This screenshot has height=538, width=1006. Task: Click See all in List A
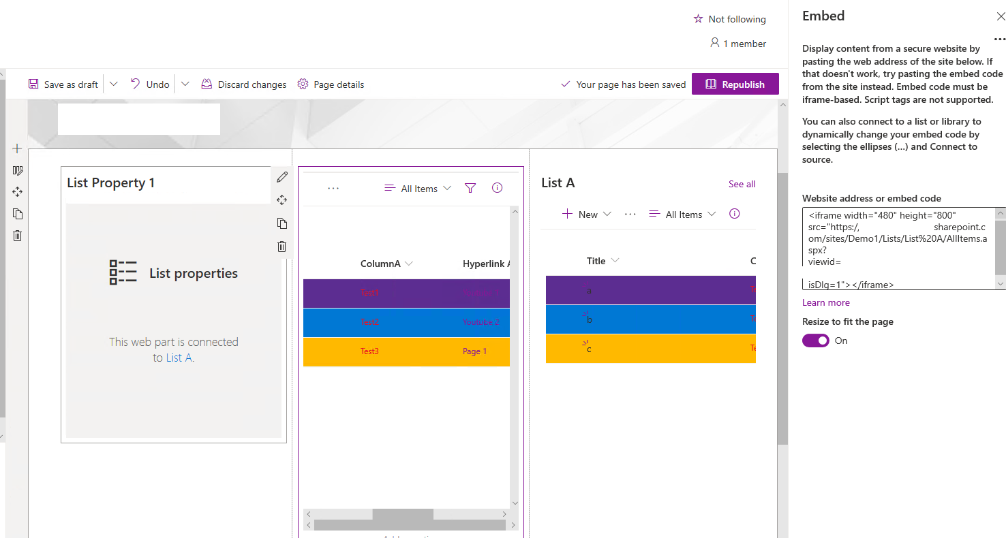click(x=742, y=184)
